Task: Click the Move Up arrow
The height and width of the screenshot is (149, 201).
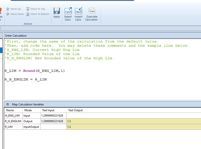Action: point(8,9)
